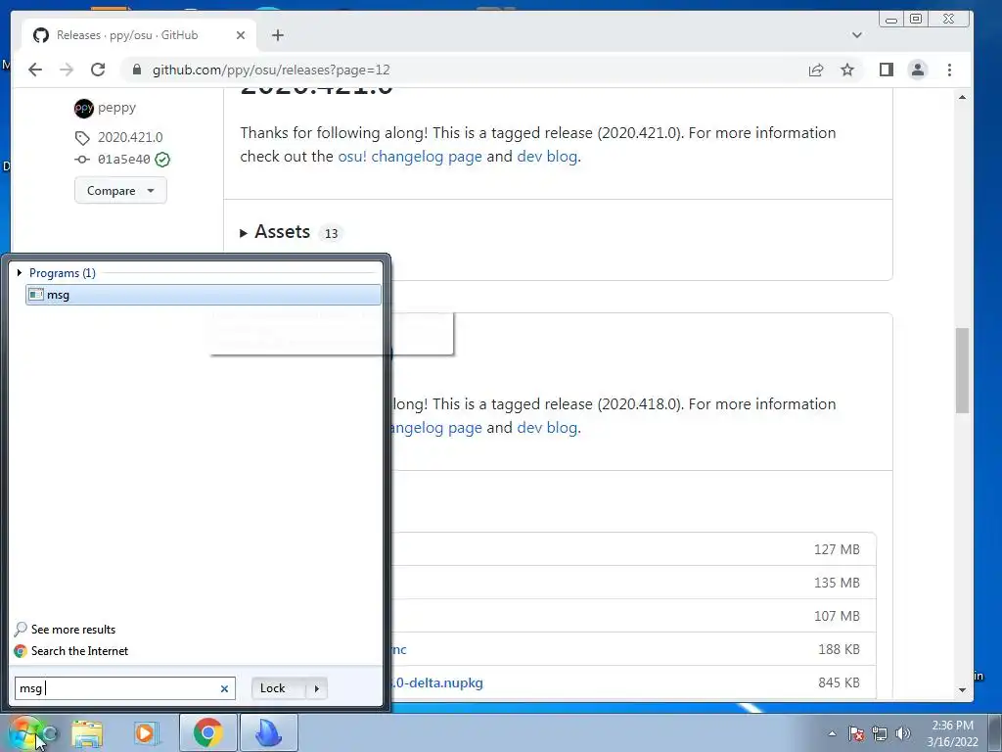Open the volume speaker icon

[x=902, y=733]
